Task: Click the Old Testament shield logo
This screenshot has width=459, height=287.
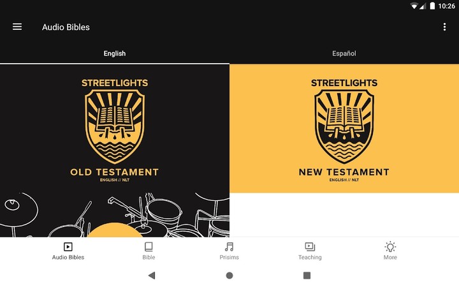Action: [115, 126]
